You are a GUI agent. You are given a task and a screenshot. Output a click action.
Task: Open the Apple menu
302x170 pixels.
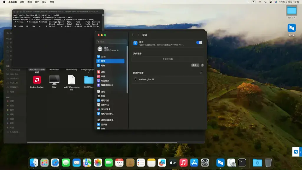click(x=4, y=2)
